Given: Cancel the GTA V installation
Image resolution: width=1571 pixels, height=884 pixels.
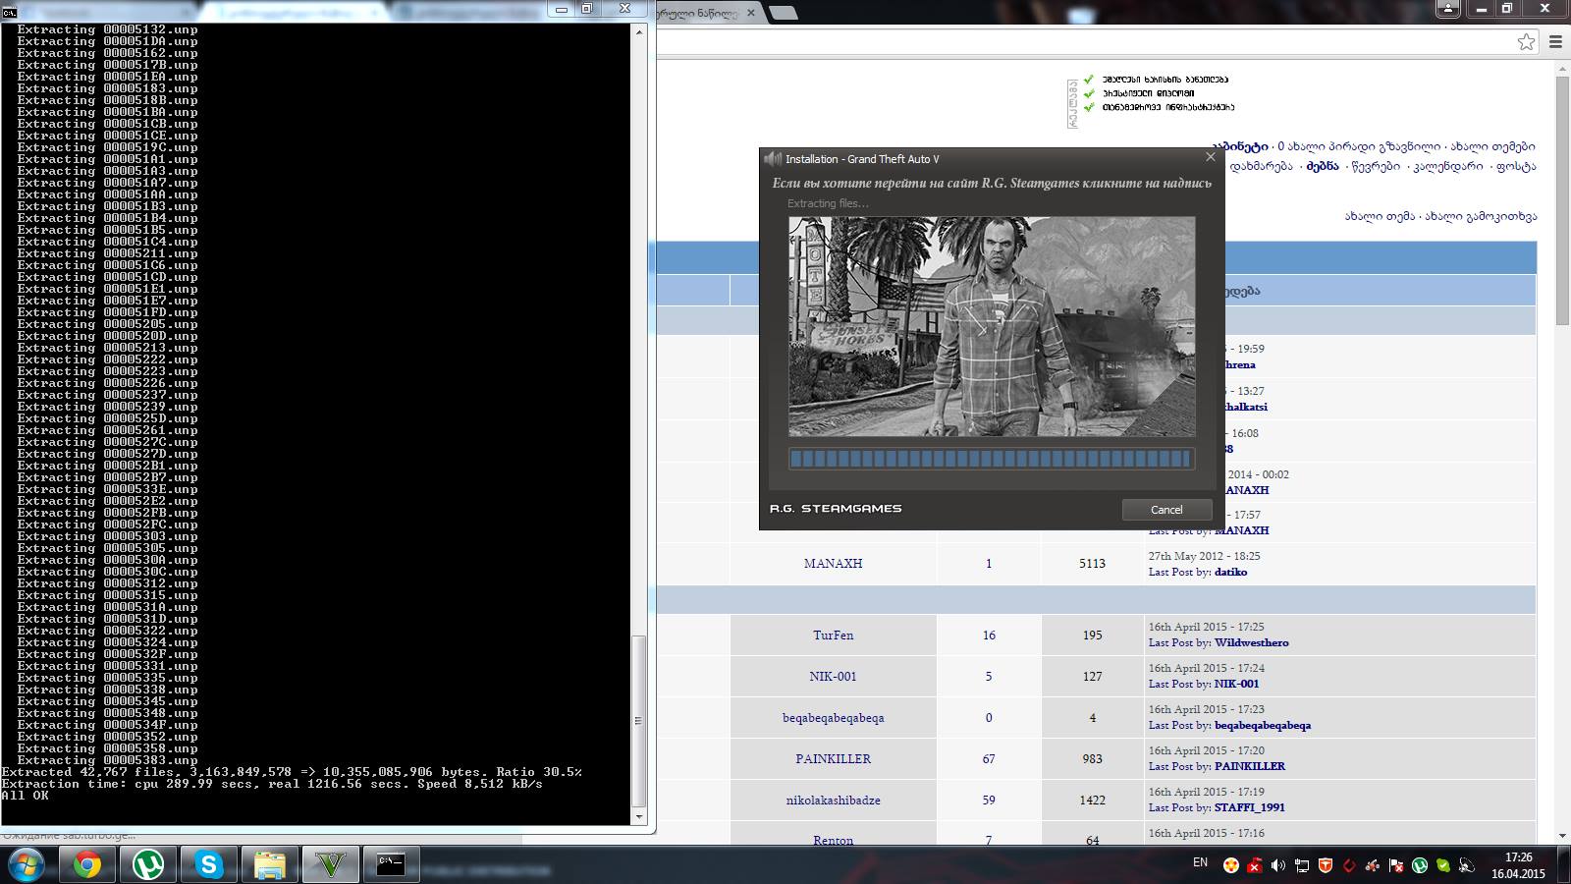Looking at the screenshot, I should point(1166,510).
